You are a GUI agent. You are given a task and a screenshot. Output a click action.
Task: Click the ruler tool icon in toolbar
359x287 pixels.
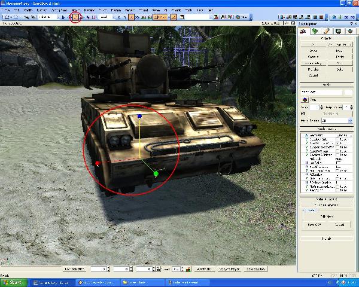pos(182,17)
